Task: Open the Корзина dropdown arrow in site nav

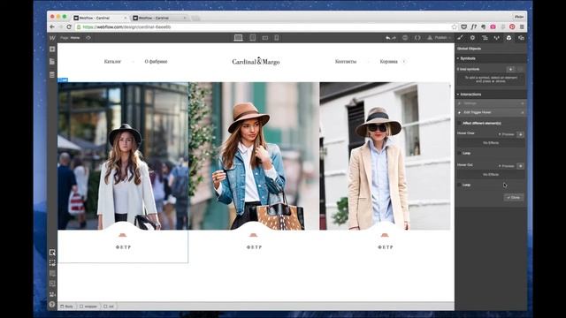Action: (x=404, y=62)
